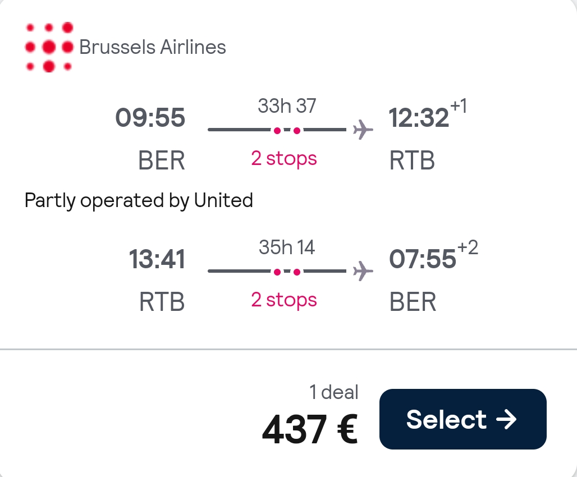Click the 1 deal label
Screen dimensions: 577x477
coord(334,392)
